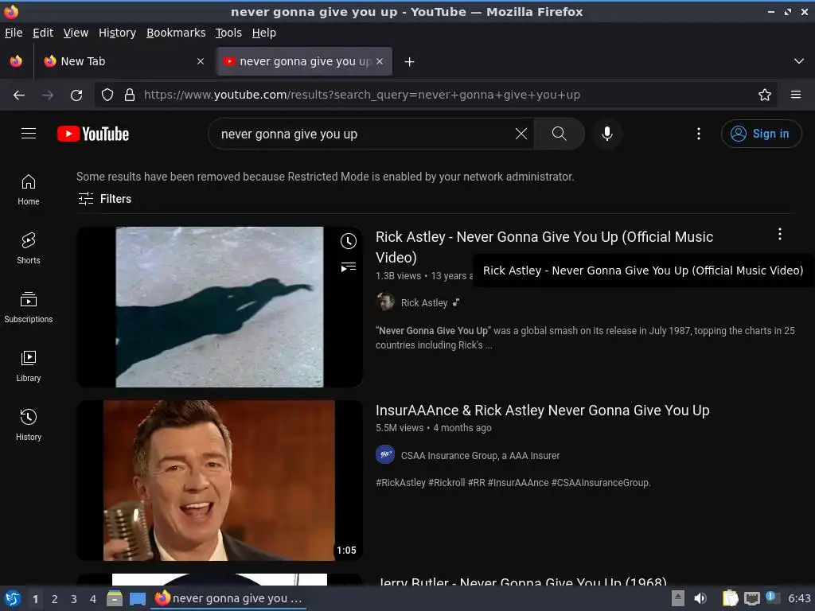This screenshot has width=815, height=611.
Task: Open the Jerry Butler 1968 video title
Action: click(522, 580)
